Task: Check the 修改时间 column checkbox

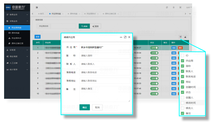Action: [183, 103]
